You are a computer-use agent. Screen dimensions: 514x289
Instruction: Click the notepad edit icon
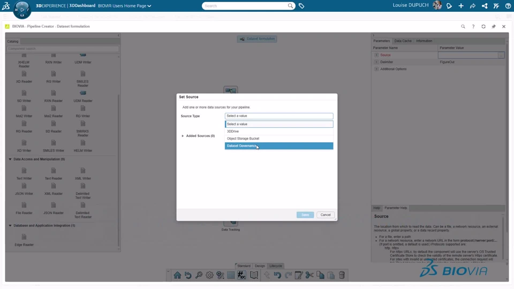point(299,275)
